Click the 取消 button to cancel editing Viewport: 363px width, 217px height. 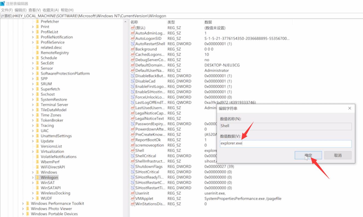click(338, 155)
